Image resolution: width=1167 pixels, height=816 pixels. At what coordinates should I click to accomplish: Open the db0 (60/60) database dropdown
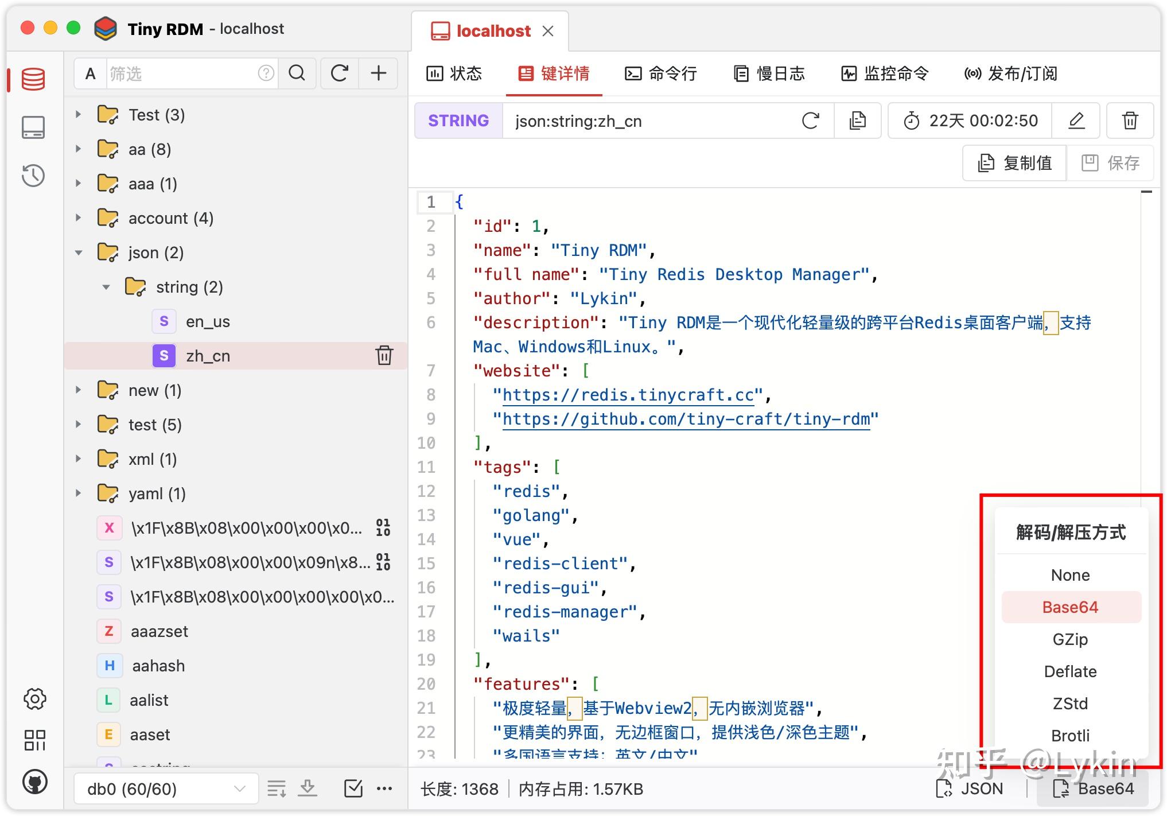click(x=166, y=789)
